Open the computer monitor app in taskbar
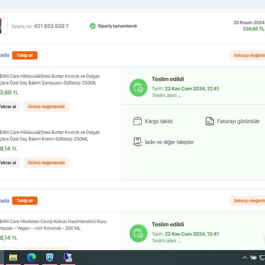The height and width of the screenshot is (265, 265). tap(68, 257)
